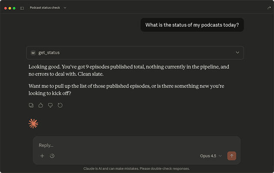Viewport: 274px width, 173px height.
Task: Click the orange Claude starburst logo
Action: click(x=33, y=123)
